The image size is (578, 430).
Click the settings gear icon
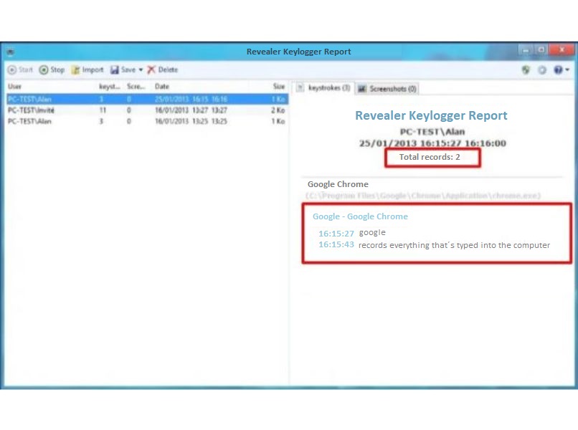point(542,70)
